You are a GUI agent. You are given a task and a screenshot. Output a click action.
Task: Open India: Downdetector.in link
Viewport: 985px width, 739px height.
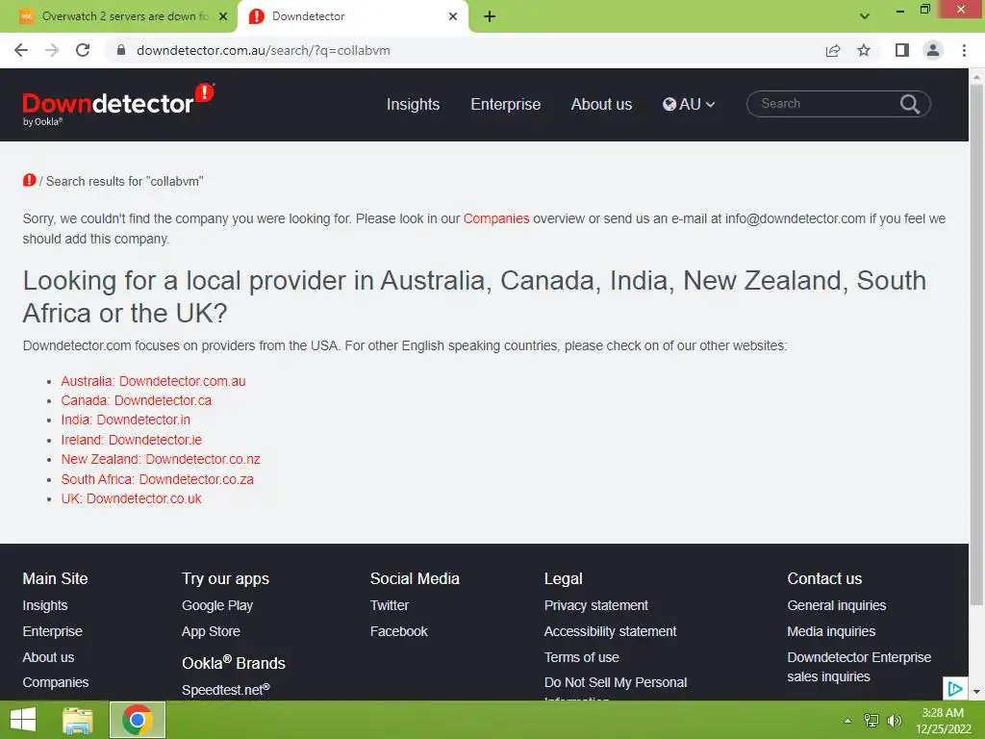(x=126, y=420)
